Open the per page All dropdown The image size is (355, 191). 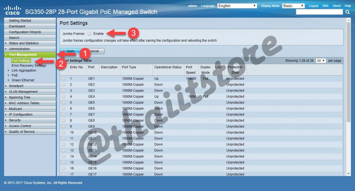coord(321,61)
